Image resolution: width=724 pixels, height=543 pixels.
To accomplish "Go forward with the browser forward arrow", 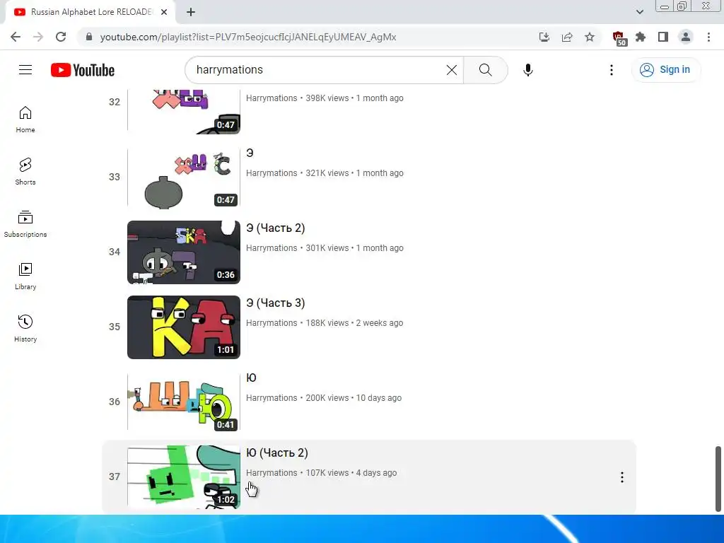I will click(38, 37).
